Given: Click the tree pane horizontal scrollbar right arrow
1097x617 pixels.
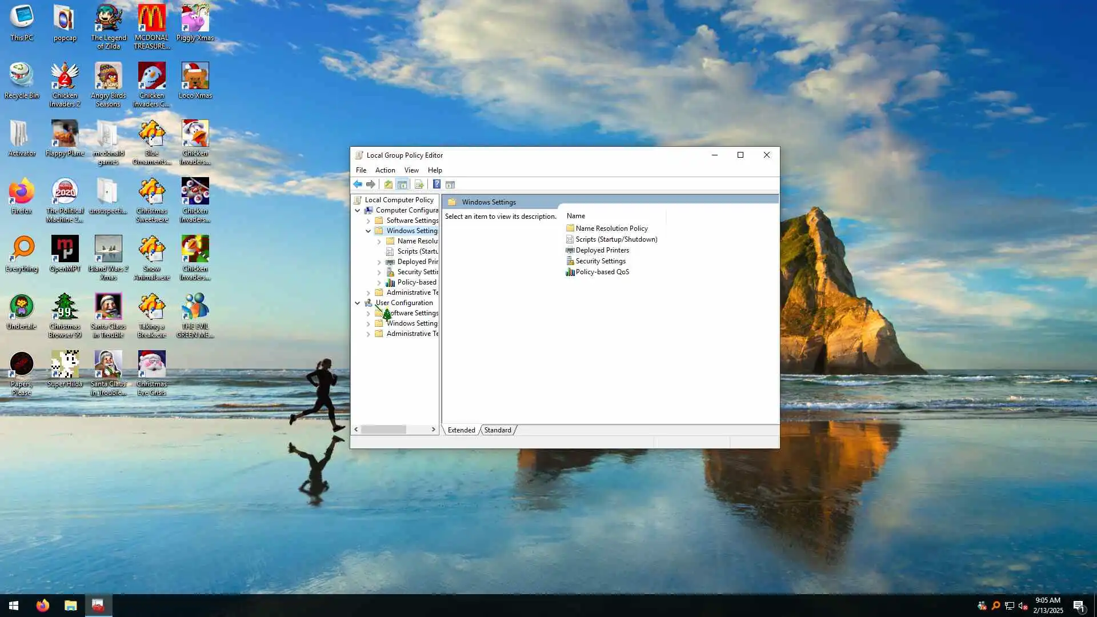Looking at the screenshot, I should point(433,429).
